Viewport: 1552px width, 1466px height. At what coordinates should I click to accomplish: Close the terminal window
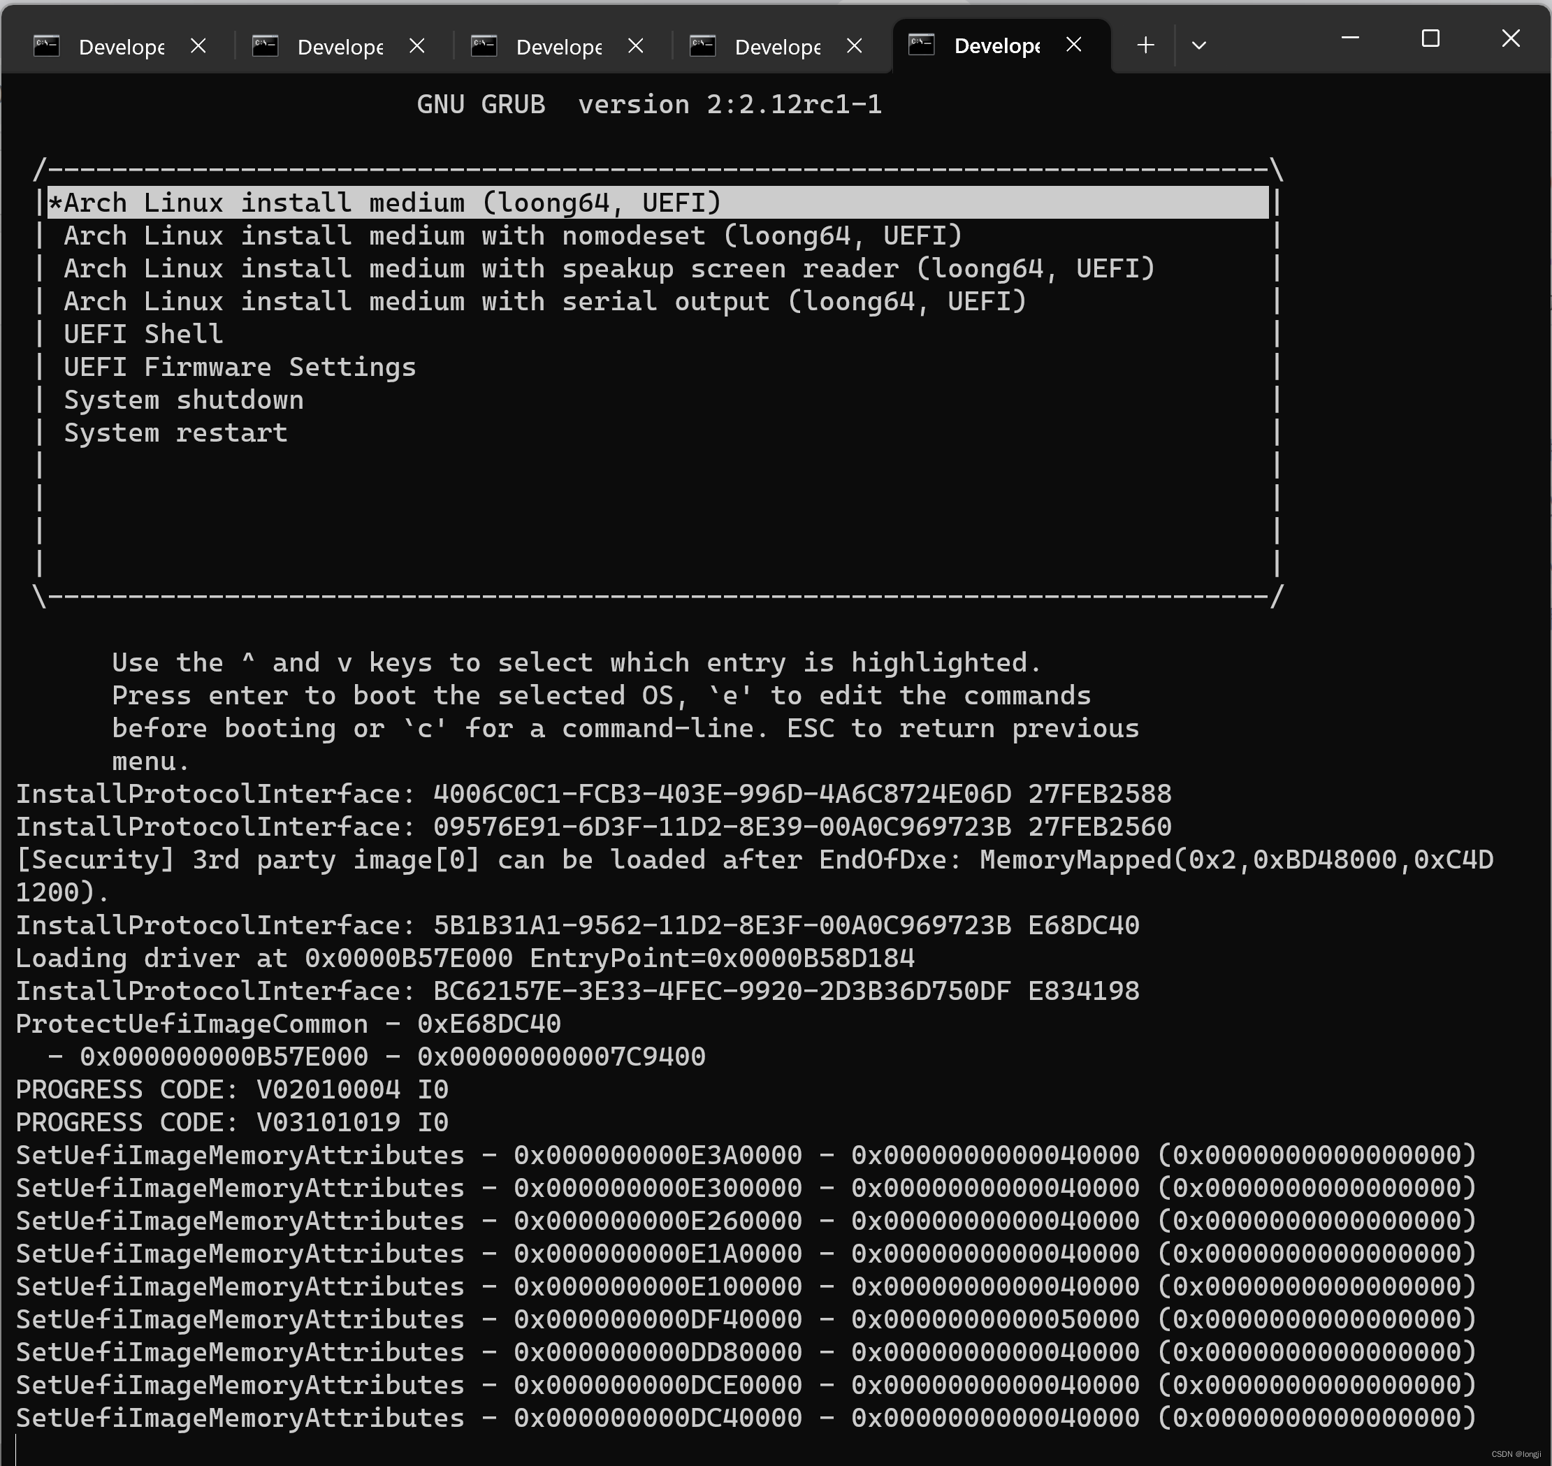coord(1511,38)
